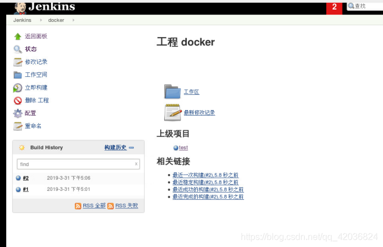Click build #1 timestamp 2019-3-31 下午5:01

point(69,189)
